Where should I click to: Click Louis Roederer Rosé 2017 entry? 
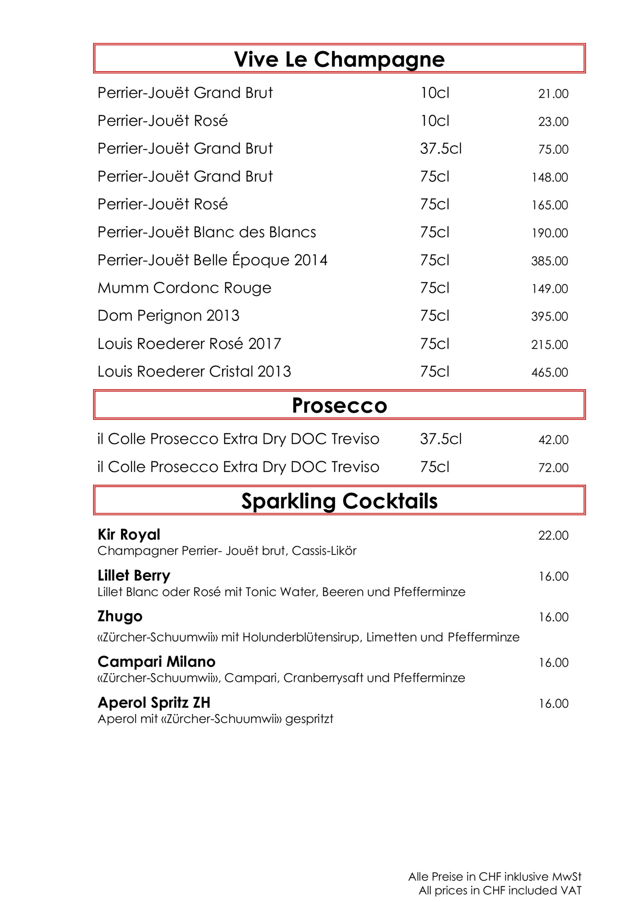pos(333,344)
